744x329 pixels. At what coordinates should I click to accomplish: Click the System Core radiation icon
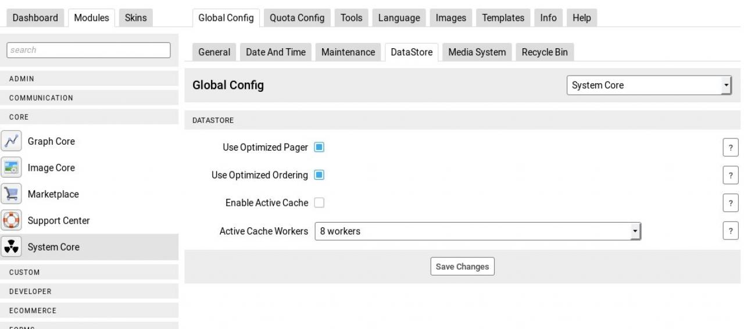point(10,247)
